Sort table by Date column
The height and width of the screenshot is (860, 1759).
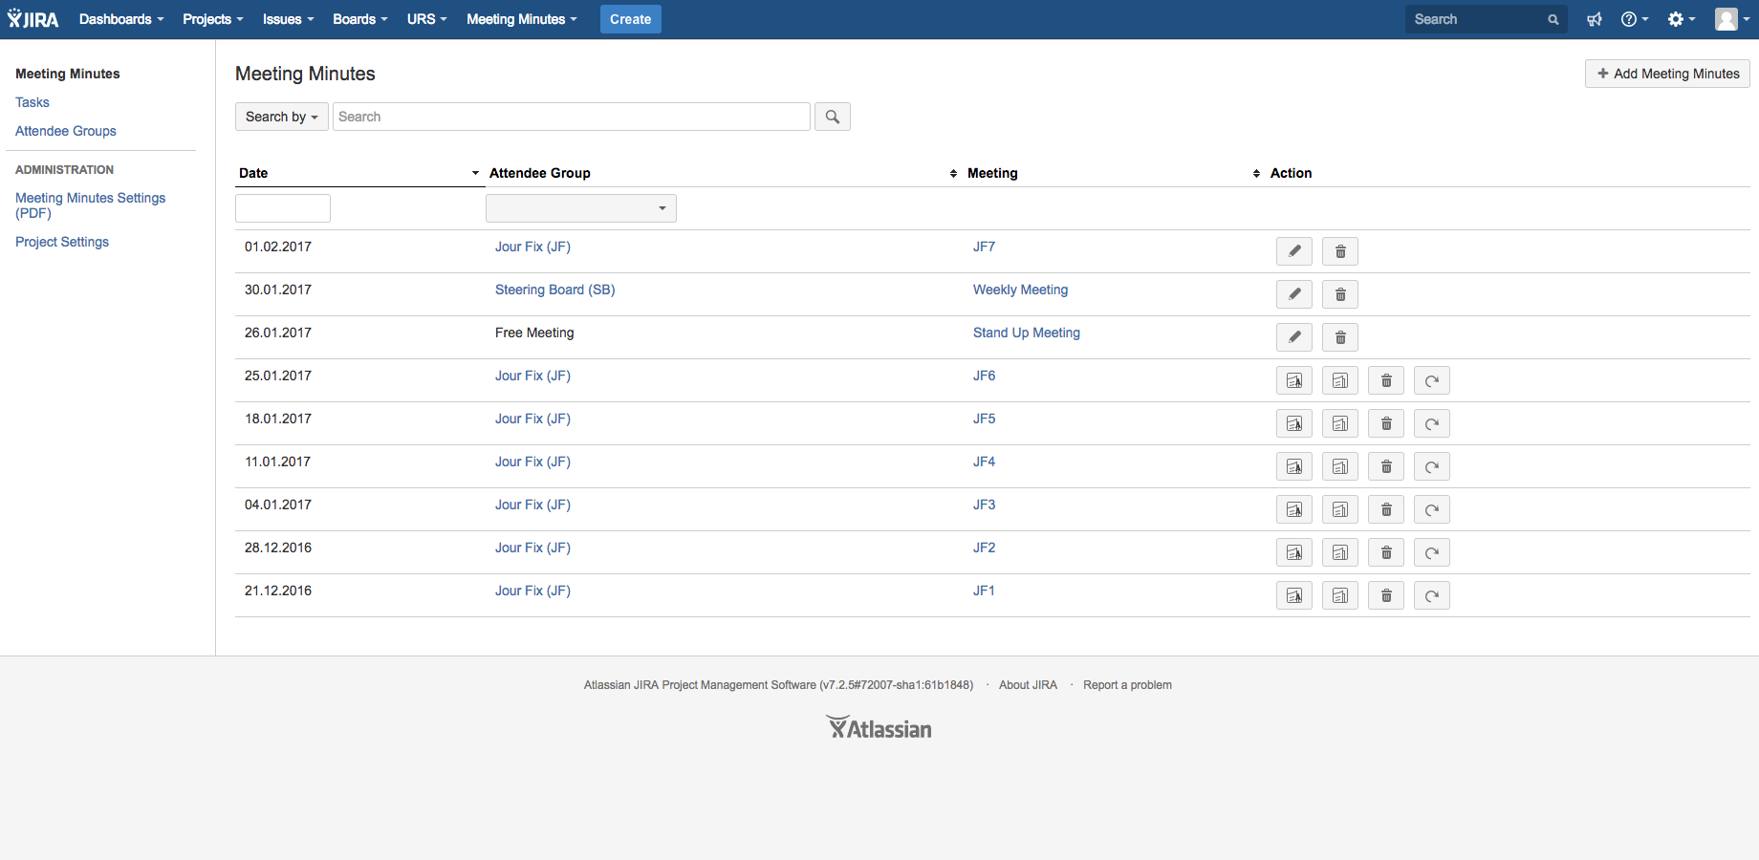(358, 173)
